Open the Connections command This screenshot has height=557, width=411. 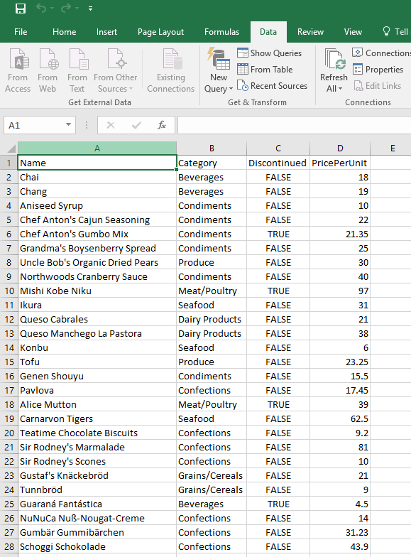pyautogui.click(x=381, y=53)
